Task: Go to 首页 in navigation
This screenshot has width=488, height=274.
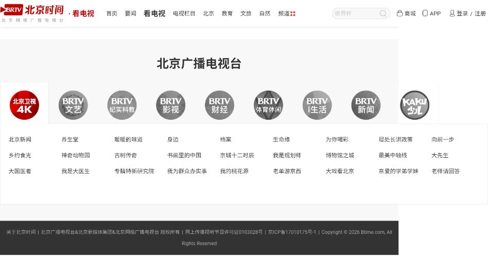Action: [x=112, y=13]
